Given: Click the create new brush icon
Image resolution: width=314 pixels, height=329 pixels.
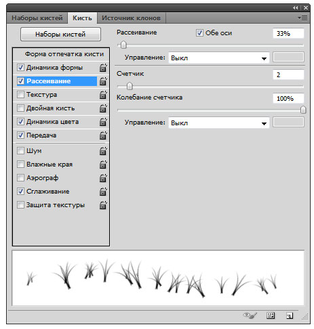Looking at the screenshot, I should (290, 315).
